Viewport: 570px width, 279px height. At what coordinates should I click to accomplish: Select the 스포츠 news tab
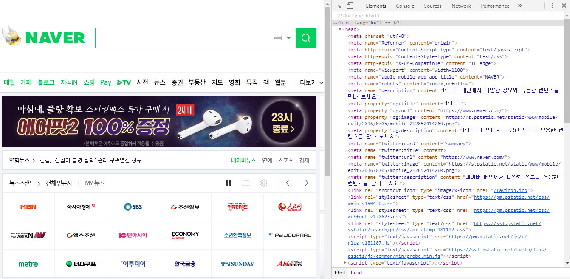pos(285,160)
